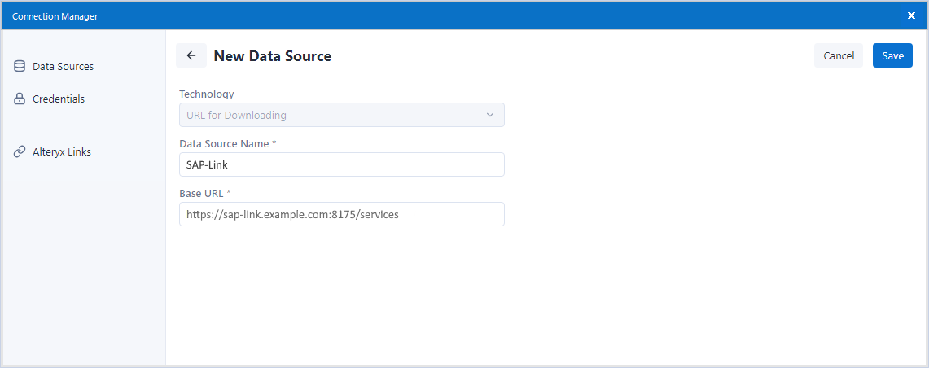Cancel the new data source
Image resolution: width=929 pixels, height=368 pixels.
coord(839,55)
